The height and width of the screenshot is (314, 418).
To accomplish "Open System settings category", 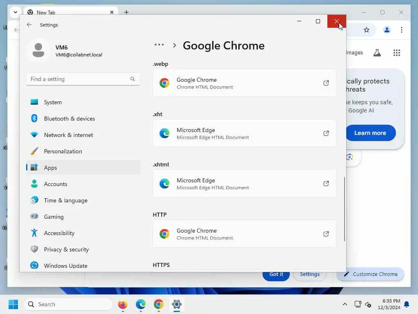I will pyautogui.click(x=83, y=102).
